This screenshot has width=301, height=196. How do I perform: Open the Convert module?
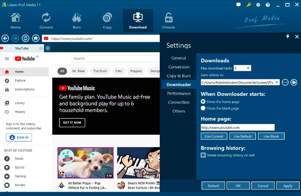(x=46, y=21)
